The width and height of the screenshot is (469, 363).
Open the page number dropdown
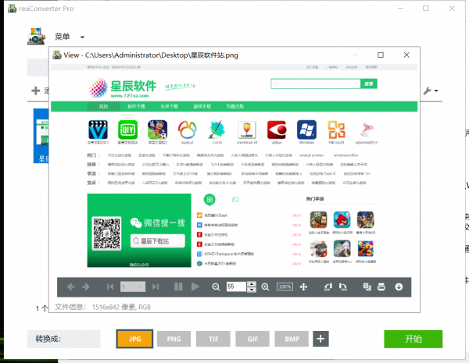[133, 286]
